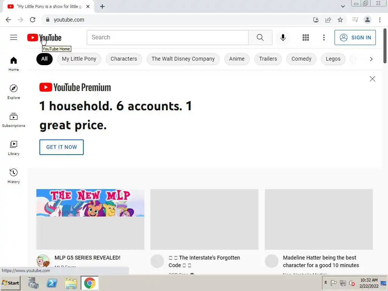
Task: Focus the YouTube Search field
Action: point(167,38)
